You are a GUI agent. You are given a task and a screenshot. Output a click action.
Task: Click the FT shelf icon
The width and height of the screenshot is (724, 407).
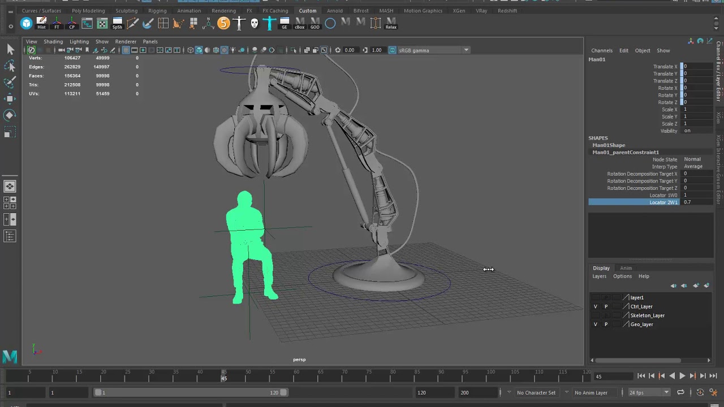tap(57, 23)
